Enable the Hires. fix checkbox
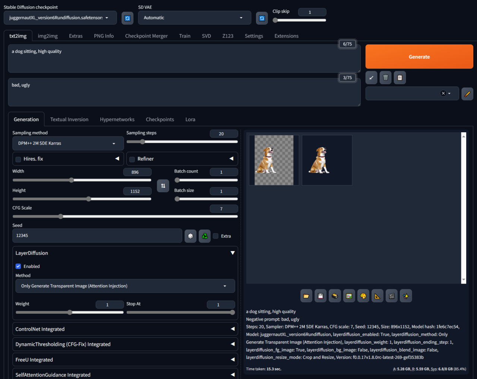 click(x=18, y=160)
